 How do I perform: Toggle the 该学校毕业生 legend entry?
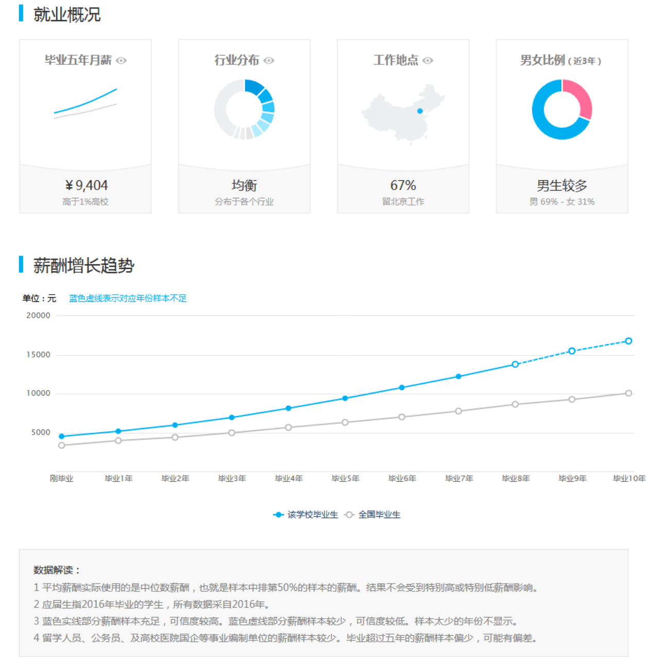coord(305,514)
